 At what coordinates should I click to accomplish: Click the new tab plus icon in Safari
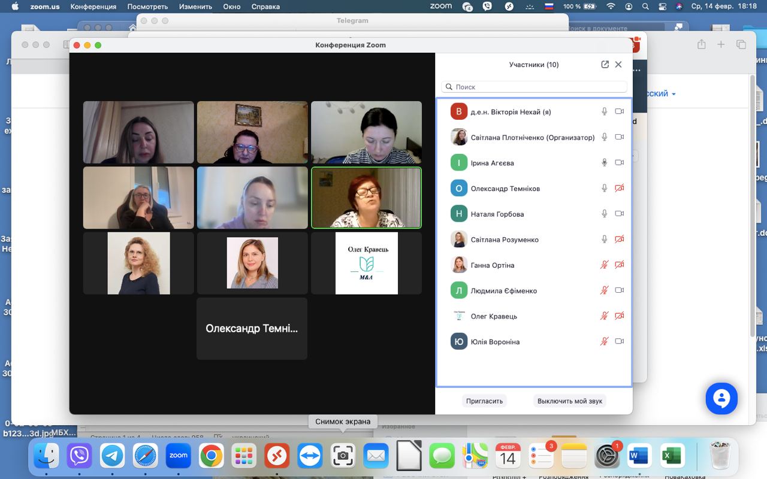coord(721,44)
